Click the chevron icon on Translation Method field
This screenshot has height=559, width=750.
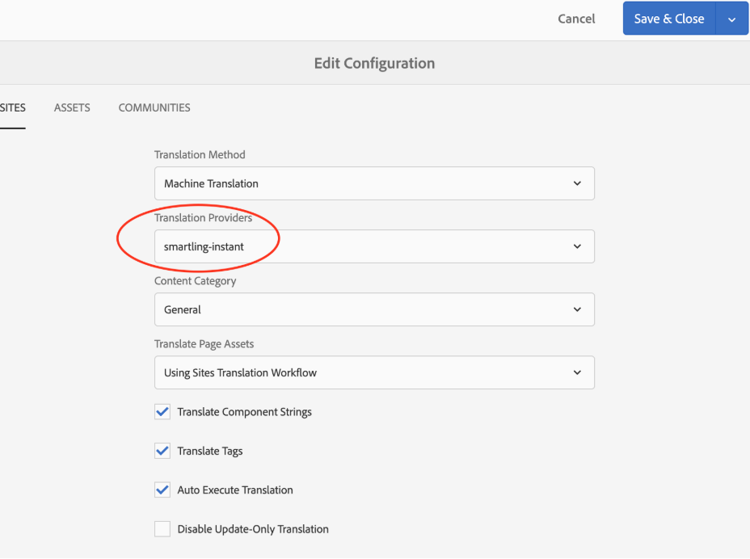(x=577, y=183)
